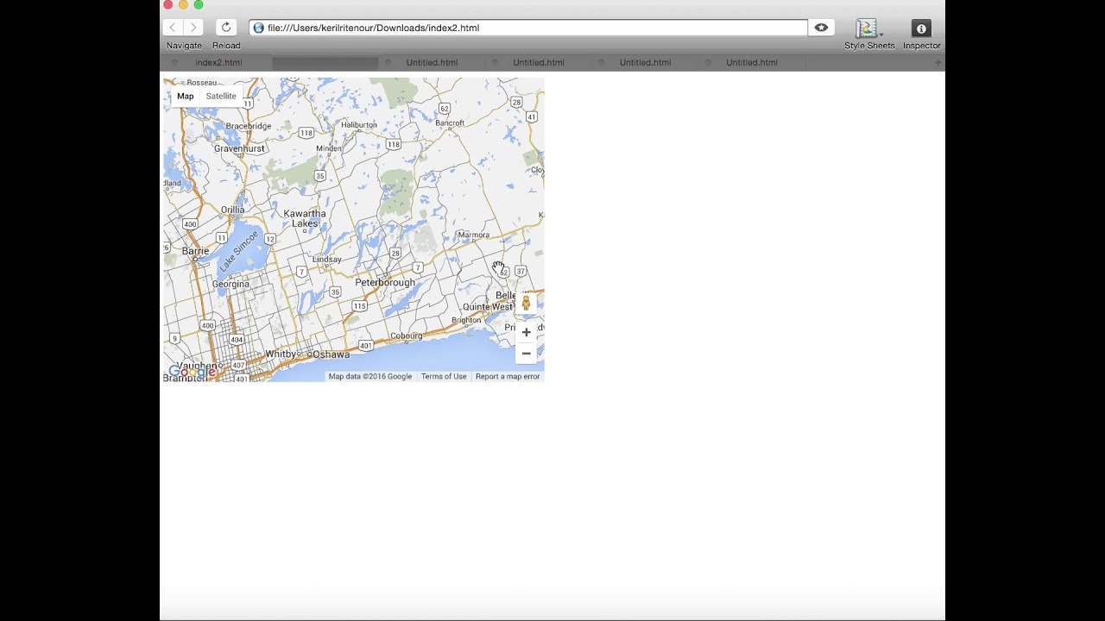Click the Whitby label
1105x621 pixels.
point(281,354)
